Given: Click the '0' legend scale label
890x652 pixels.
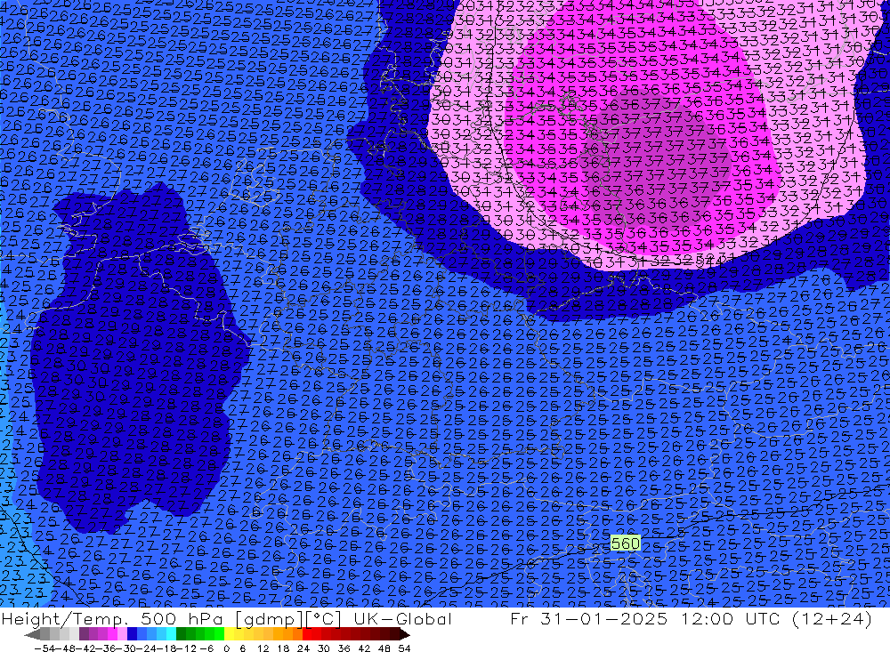Looking at the screenshot, I should pos(226,648).
